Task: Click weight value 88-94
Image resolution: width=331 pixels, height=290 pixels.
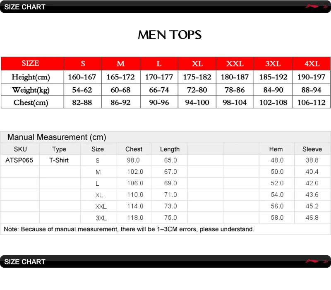Action: (312, 90)
